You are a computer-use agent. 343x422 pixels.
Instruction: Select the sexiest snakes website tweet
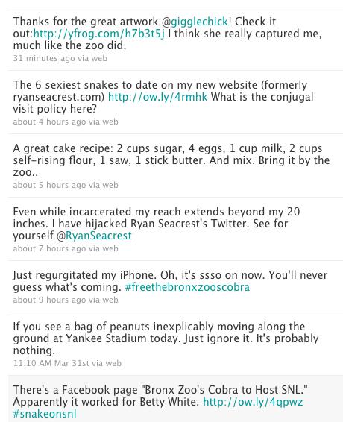click(x=163, y=97)
